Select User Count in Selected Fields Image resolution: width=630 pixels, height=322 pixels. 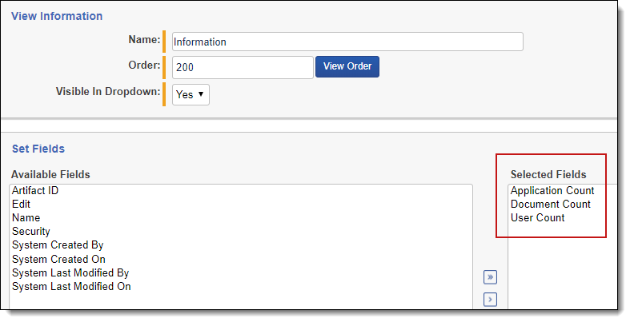[x=538, y=218]
